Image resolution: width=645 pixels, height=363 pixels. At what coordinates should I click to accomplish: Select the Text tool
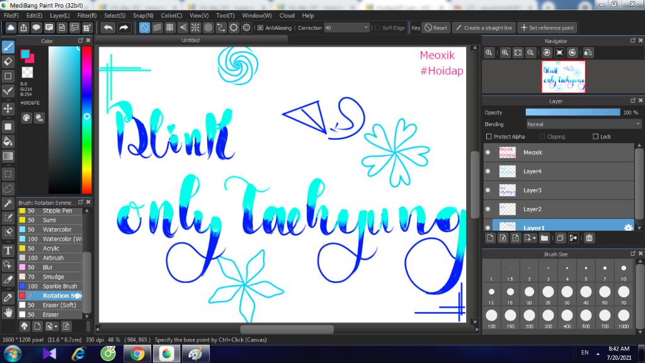pos(8,250)
